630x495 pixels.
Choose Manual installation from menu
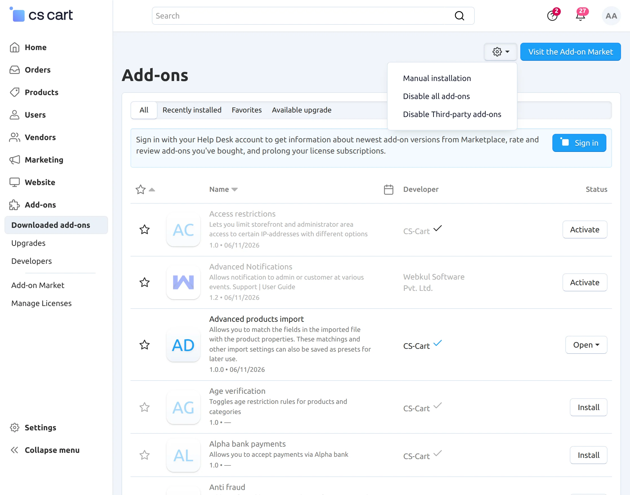(x=437, y=78)
